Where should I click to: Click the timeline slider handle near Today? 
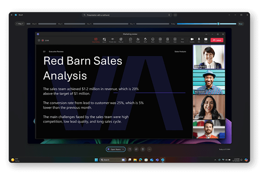(x=218, y=24)
